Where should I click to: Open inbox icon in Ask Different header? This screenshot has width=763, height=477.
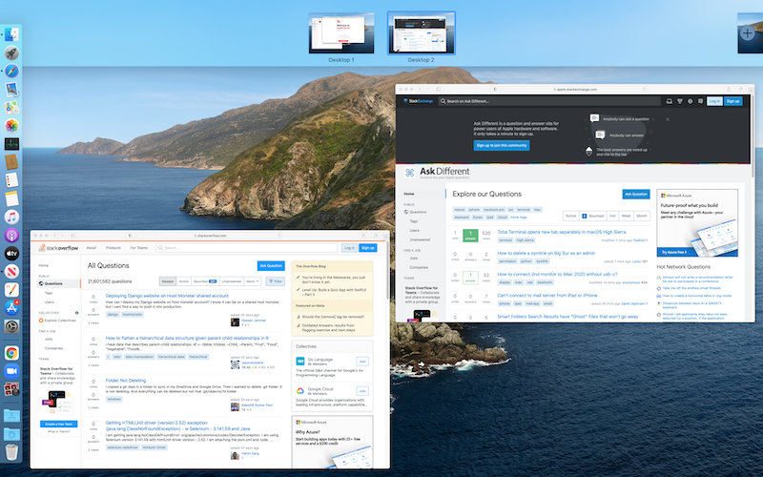pyautogui.click(x=670, y=101)
